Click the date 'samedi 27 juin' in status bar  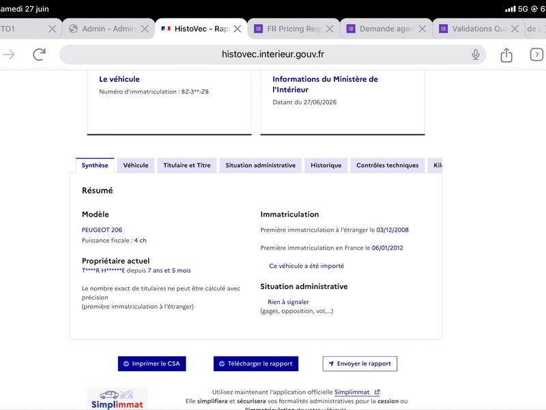(25, 9)
